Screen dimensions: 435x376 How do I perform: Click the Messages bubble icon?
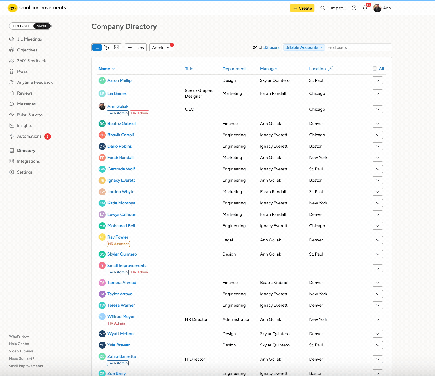[x=12, y=104]
